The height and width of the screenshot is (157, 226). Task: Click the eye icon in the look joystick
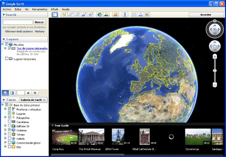click(215, 29)
